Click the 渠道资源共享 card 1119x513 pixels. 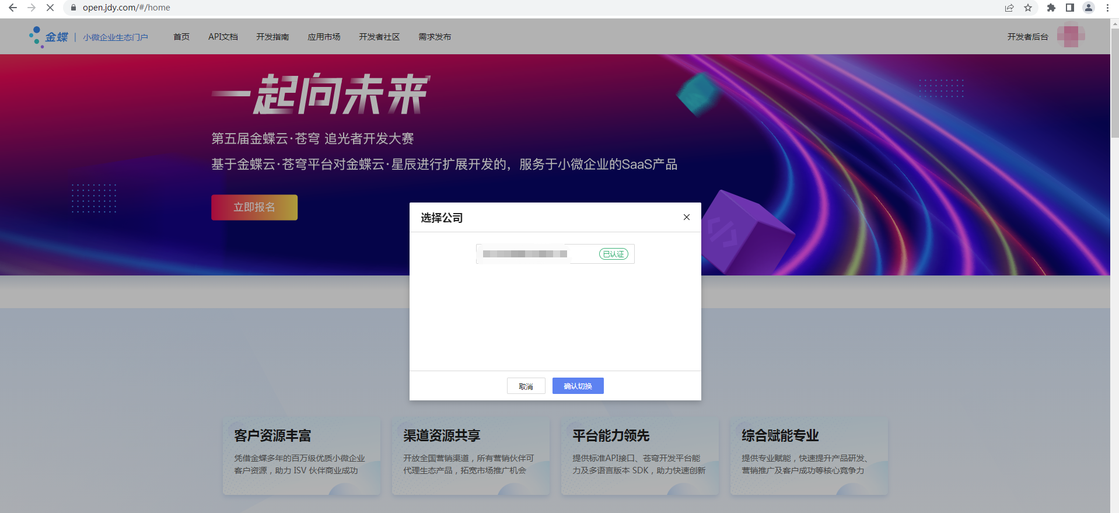471,456
